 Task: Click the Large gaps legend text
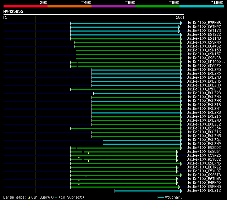[x=44, y=197]
